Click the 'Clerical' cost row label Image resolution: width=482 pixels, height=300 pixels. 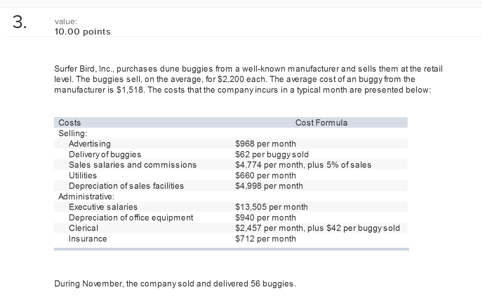point(84,228)
